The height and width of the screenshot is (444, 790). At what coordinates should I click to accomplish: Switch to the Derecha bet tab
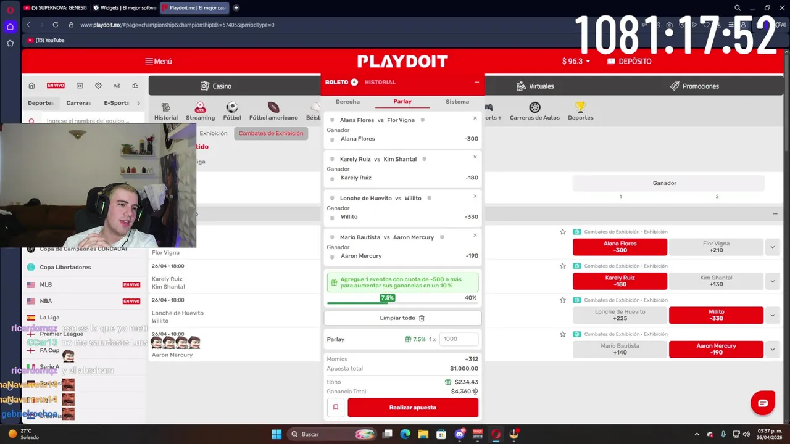click(x=347, y=102)
